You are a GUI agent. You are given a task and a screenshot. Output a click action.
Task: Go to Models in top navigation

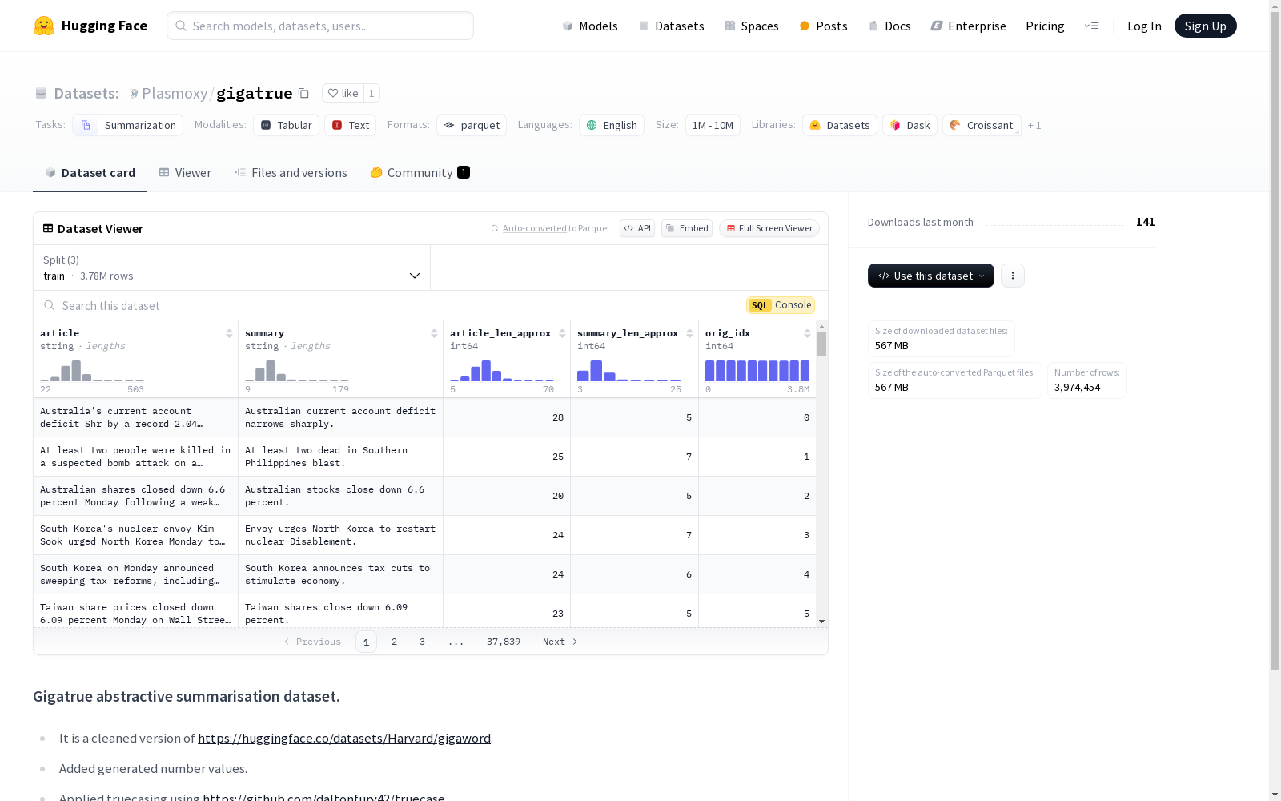tap(590, 26)
